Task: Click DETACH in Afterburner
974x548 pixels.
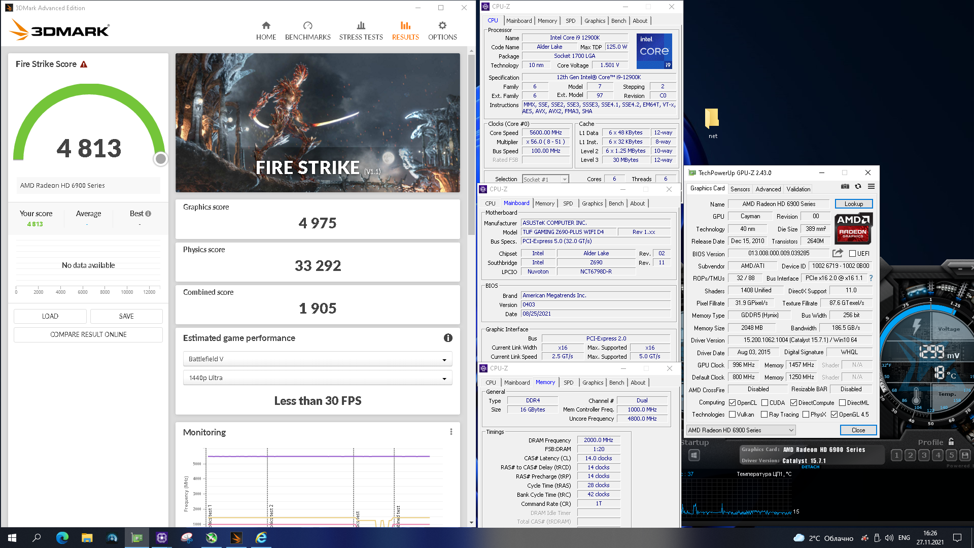Action: click(811, 467)
